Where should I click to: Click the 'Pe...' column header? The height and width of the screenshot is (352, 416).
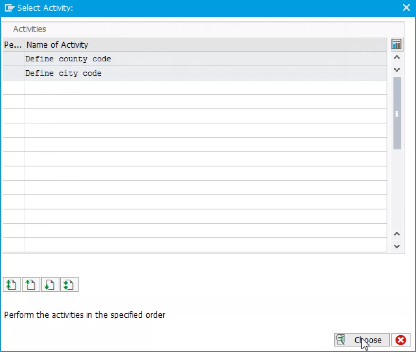14,45
